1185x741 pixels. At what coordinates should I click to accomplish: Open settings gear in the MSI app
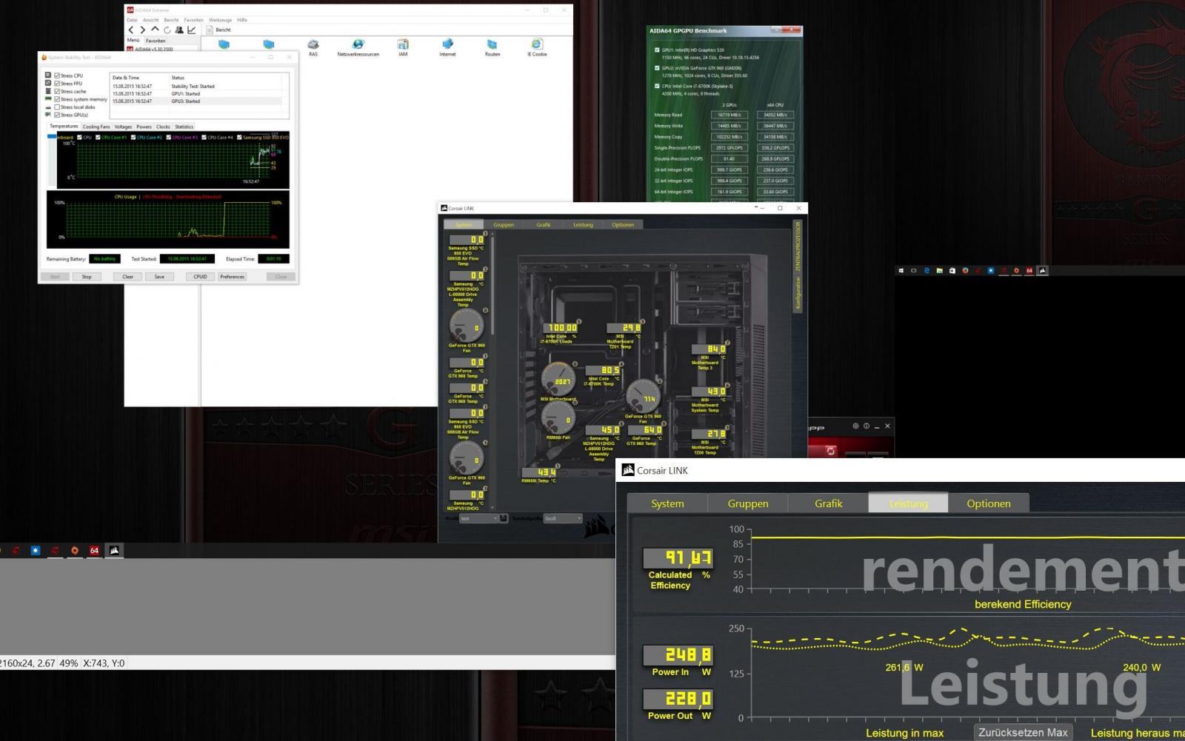click(x=855, y=426)
